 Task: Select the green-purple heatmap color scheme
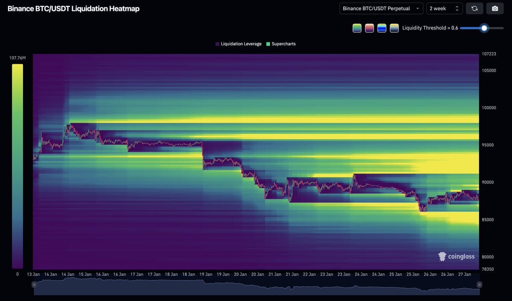[x=357, y=28]
